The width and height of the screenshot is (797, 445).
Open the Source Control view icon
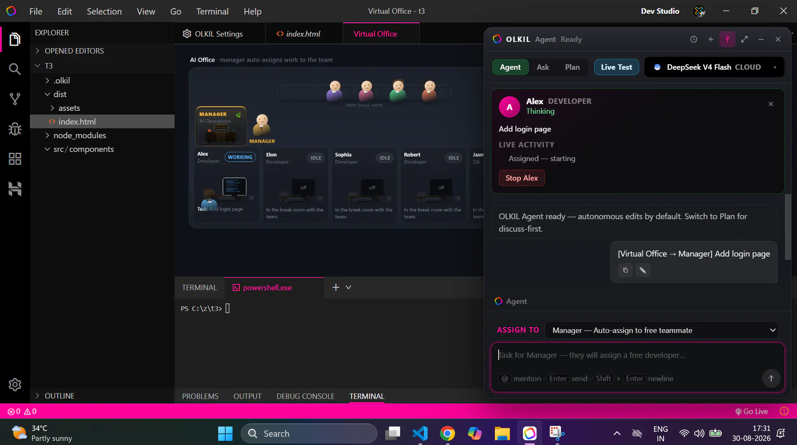(15, 99)
